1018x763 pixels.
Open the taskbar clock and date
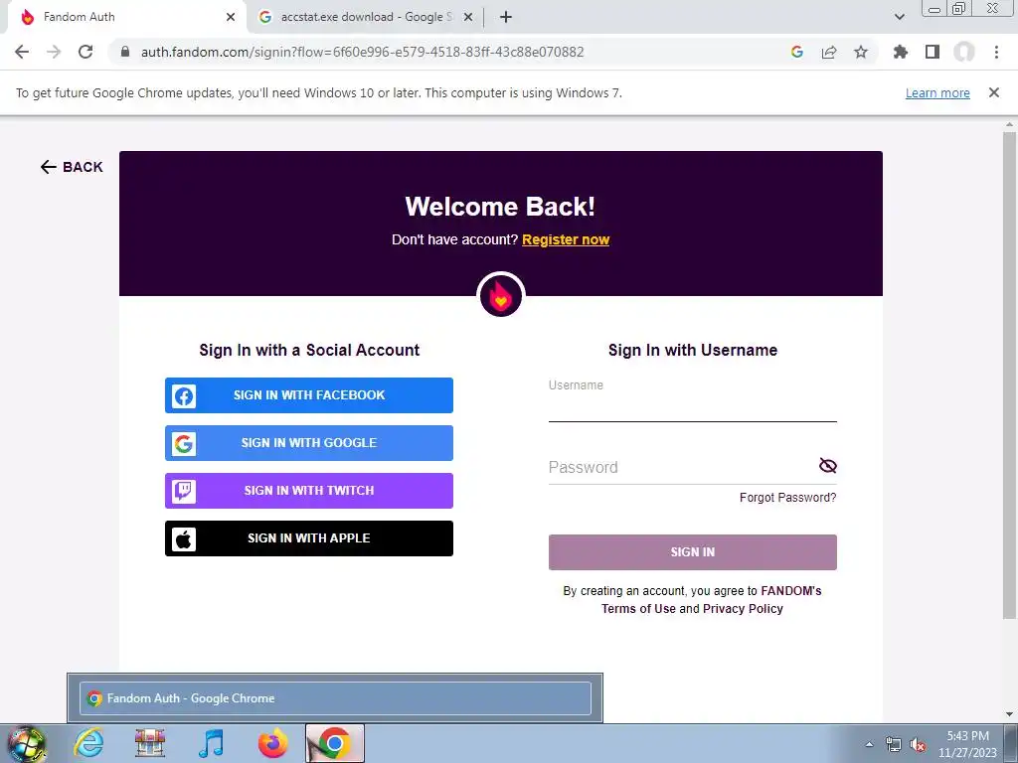click(x=967, y=744)
